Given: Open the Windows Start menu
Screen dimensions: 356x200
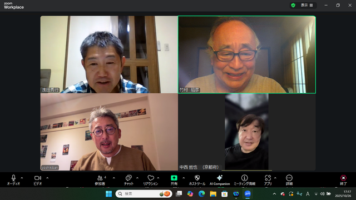Looking at the screenshot, I should (x=109, y=194).
